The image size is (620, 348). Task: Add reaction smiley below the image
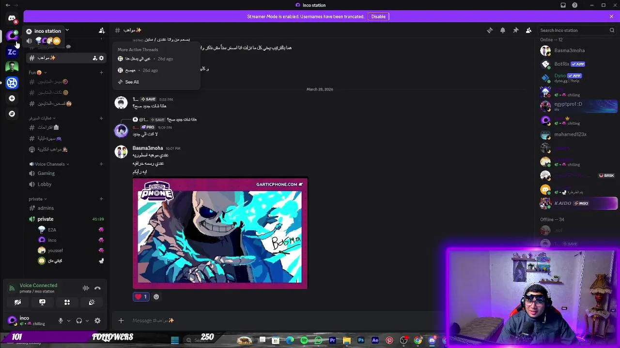(156, 297)
